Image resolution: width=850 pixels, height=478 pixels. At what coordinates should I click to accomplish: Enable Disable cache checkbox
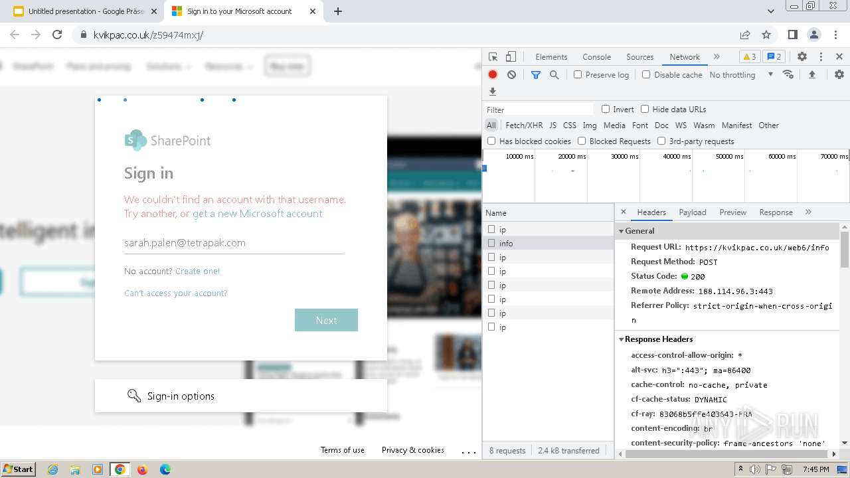646,74
